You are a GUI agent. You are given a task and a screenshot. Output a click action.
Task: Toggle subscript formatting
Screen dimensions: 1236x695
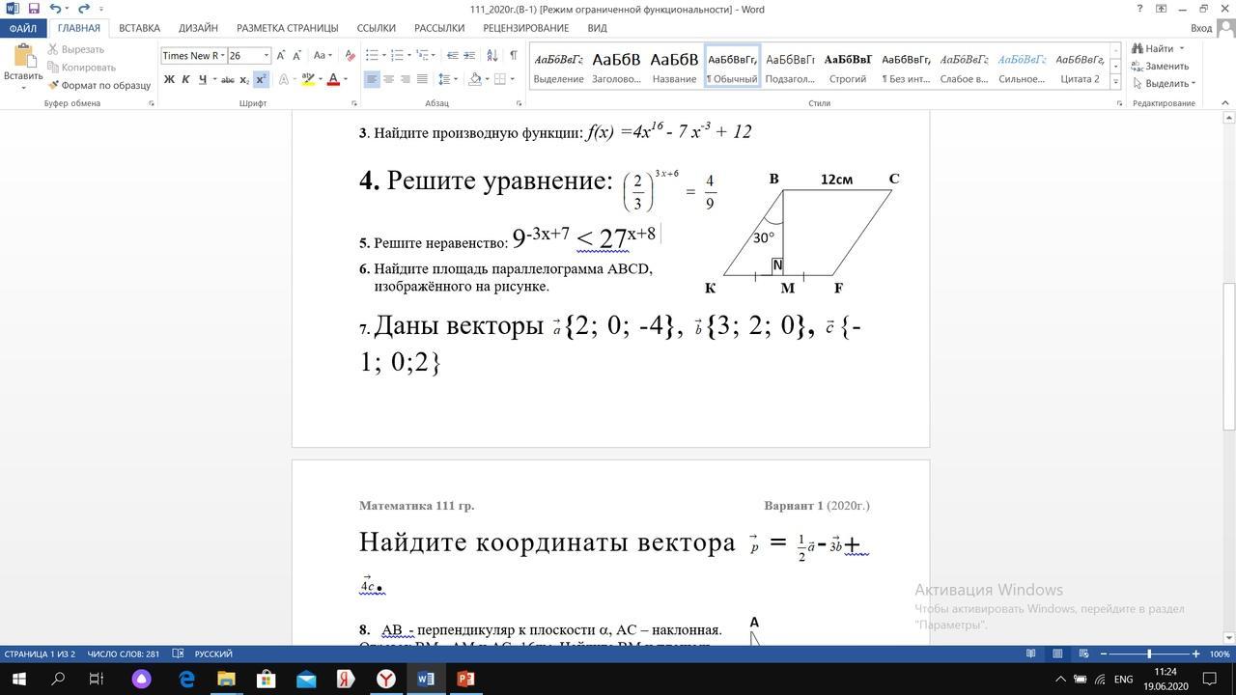tap(244, 79)
